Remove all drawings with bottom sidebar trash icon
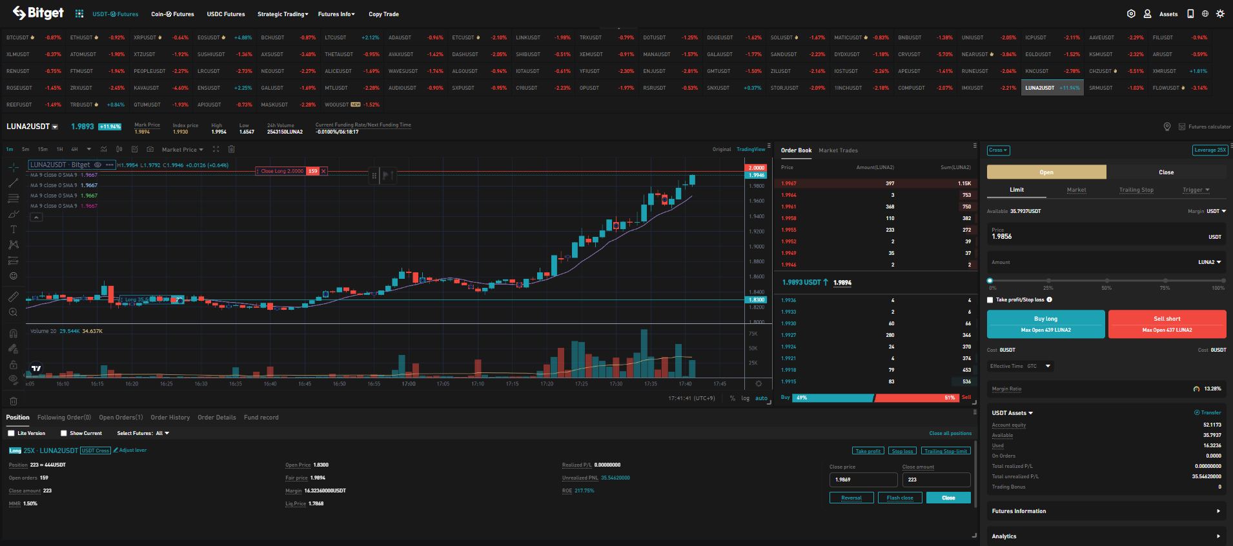 [13, 401]
